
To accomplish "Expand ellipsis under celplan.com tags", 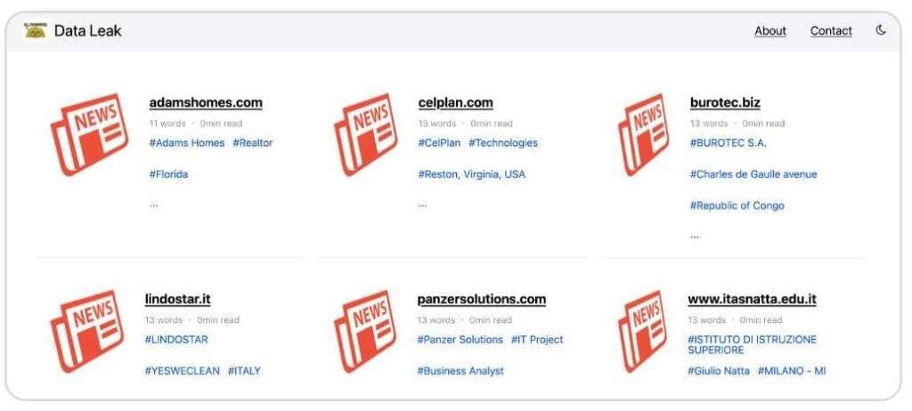I will [422, 205].
